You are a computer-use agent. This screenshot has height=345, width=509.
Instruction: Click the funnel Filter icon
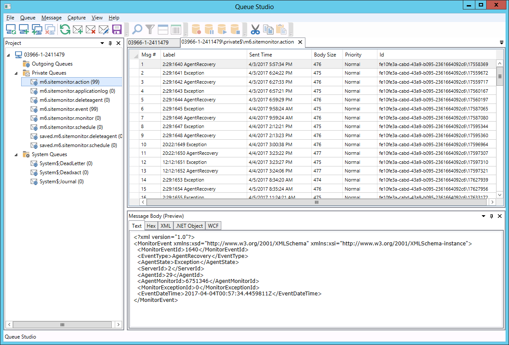click(150, 29)
